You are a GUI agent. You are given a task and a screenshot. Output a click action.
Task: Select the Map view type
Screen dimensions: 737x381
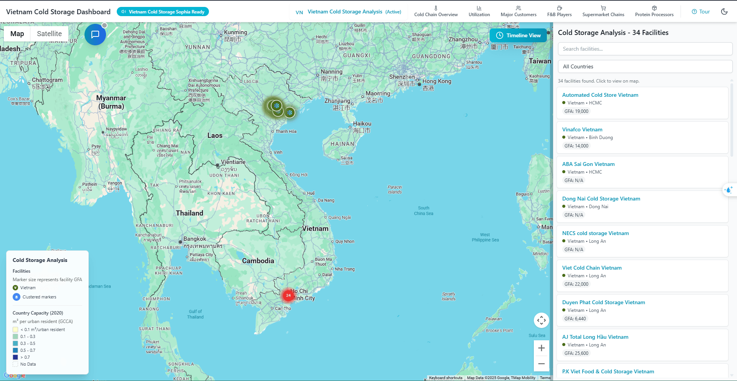click(17, 34)
